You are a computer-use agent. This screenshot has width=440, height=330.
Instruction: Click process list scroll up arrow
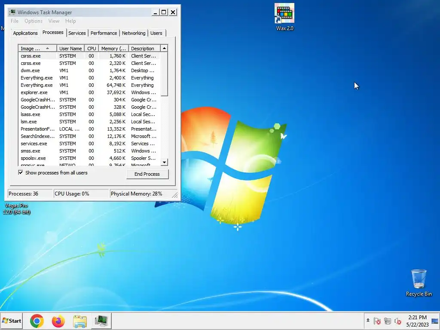(x=164, y=48)
